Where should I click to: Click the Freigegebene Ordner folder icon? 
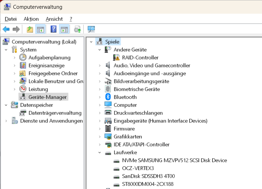tap(23, 73)
